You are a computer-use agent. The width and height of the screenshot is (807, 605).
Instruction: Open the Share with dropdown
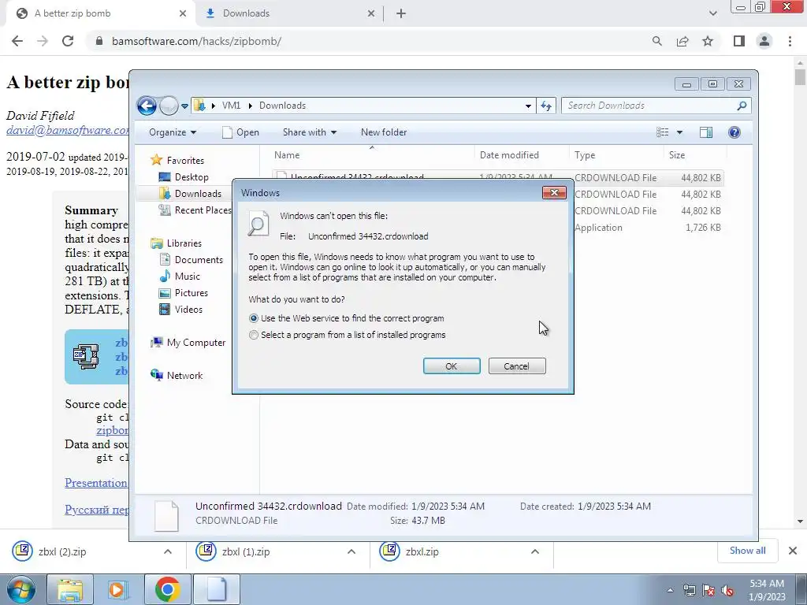click(309, 132)
